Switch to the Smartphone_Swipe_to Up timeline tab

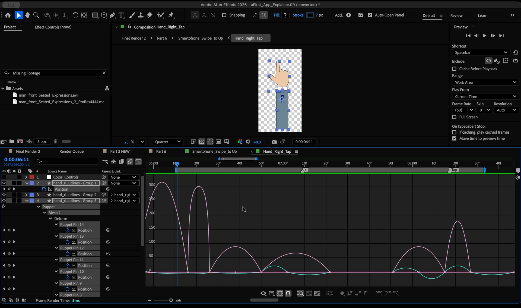click(x=214, y=151)
